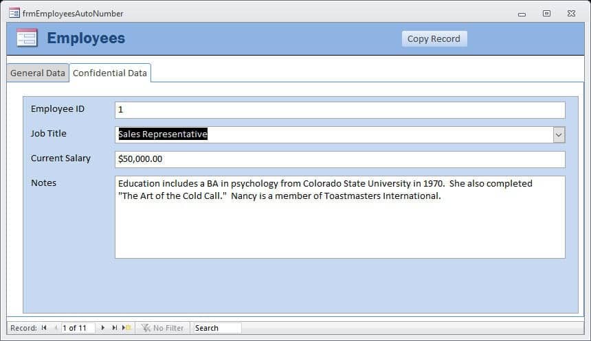Jump to last record navigation arrow
Viewport: 591px width, 341px height.
click(114, 328)
